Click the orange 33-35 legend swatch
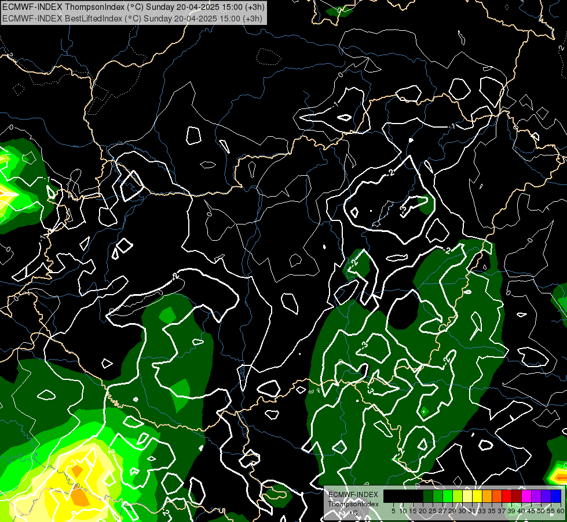The image size is (567, 522). (487, 496)
